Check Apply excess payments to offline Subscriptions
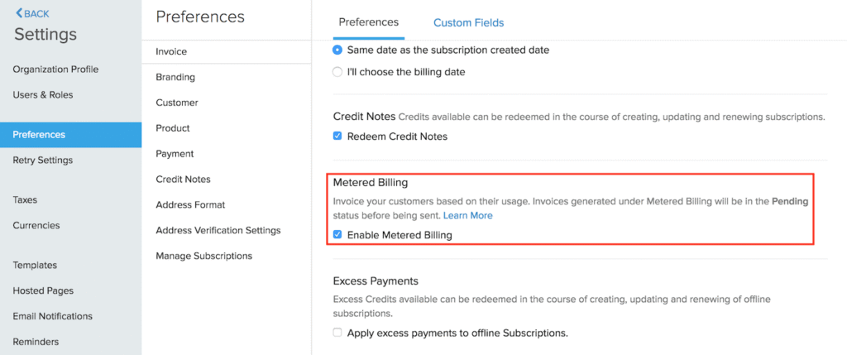The width and height of the screenshot is (847, 355). pos(337,333)
